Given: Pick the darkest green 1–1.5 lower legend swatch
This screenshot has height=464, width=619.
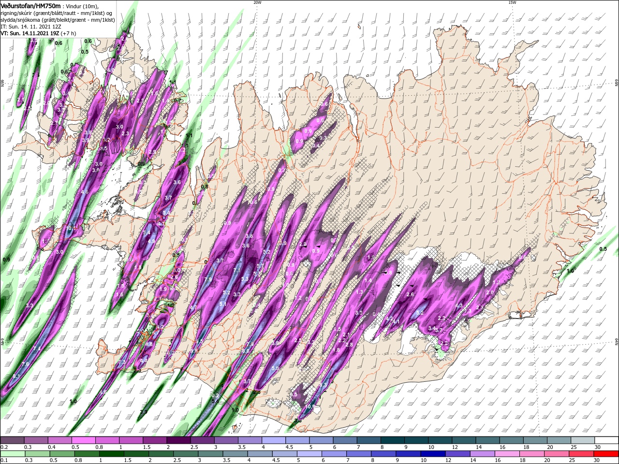Looking at the screenshot, I should [112, 453].
